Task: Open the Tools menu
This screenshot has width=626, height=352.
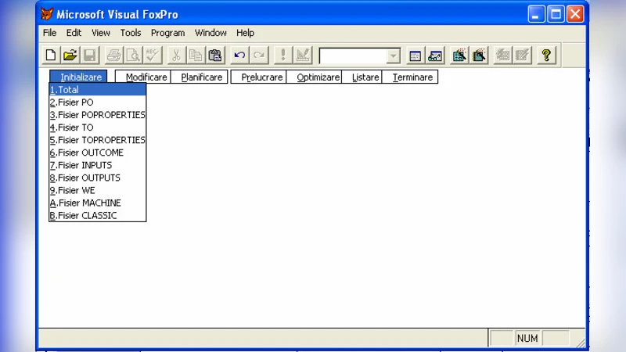Action: 131,33
